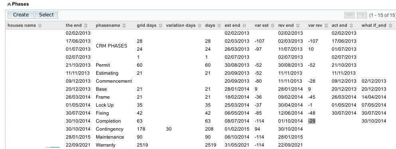Click act end date 26/03/2014
396x149 pixels.
tap(344, 97)
